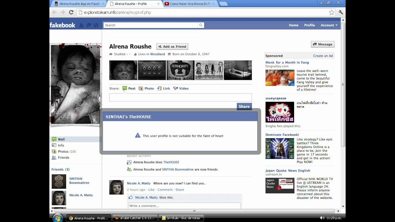Open the Nitric Acid photo thumbnail
The image size is (395, 222).
(181, 70)
